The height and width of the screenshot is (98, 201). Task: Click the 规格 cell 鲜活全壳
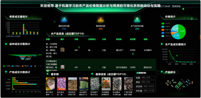coord(147,67)
